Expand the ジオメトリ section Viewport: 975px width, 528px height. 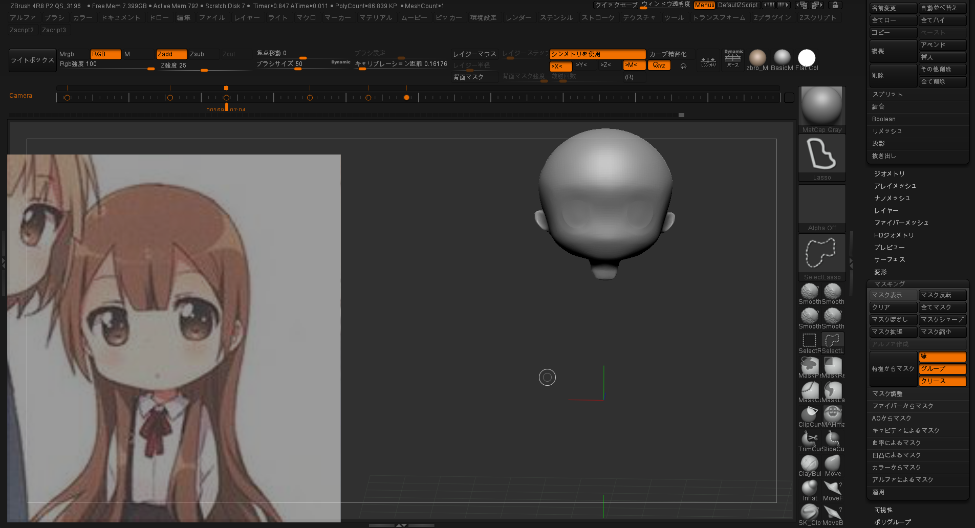889,174
